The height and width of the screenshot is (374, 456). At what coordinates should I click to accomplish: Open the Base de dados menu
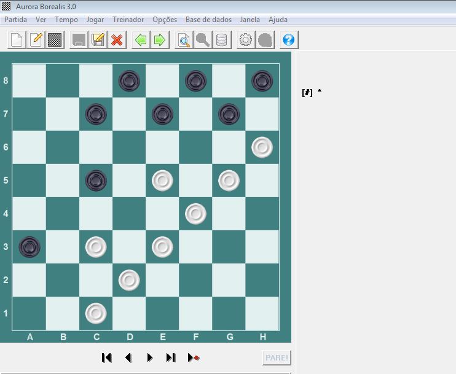pyautogui.click(x=208, y=20)
